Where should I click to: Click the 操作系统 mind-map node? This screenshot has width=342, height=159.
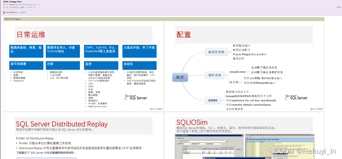pyautogui.click(x=215, y=75)
